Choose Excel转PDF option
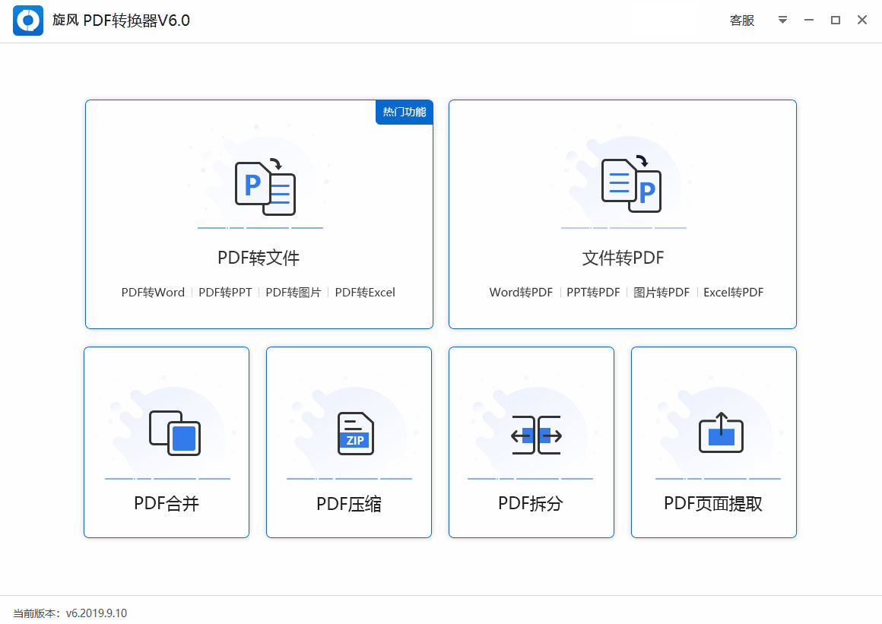The width and height of the screenshot is (882, 624). pyautogui.click(x=733, y=293)
